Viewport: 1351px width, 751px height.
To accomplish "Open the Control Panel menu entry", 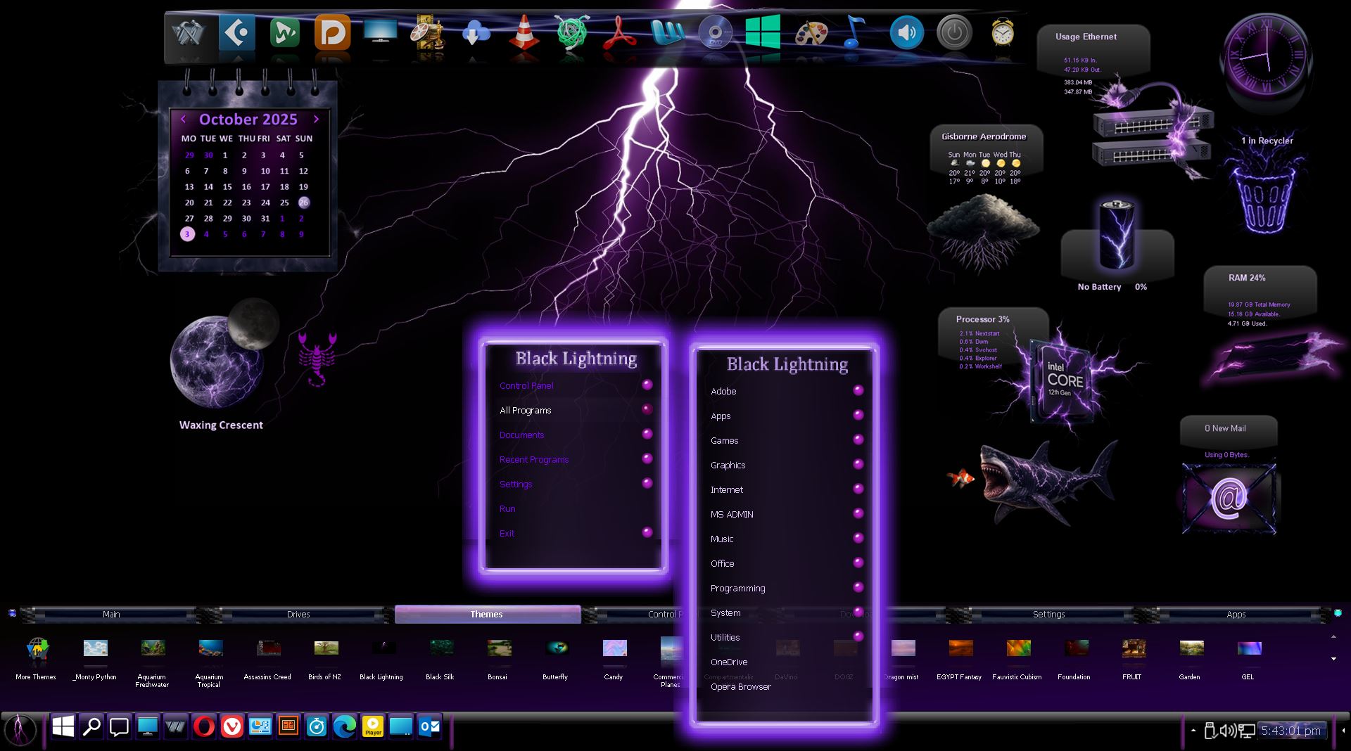I will point(526,385).
